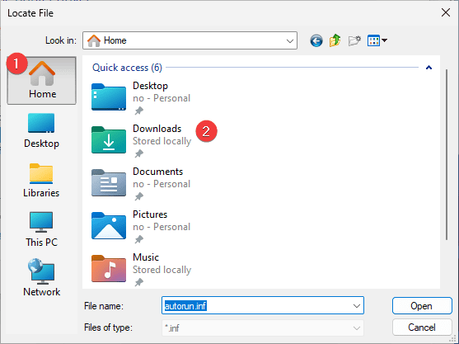Select the Documents folder

tap(142, 183)
